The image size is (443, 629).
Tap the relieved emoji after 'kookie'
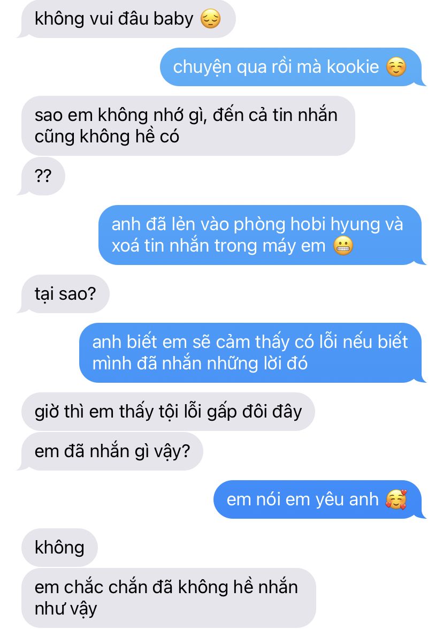click(396, 67)
